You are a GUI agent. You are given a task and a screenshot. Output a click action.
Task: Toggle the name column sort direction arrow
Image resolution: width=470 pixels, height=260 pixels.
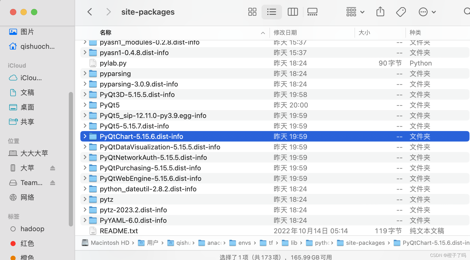pos(263,33)
